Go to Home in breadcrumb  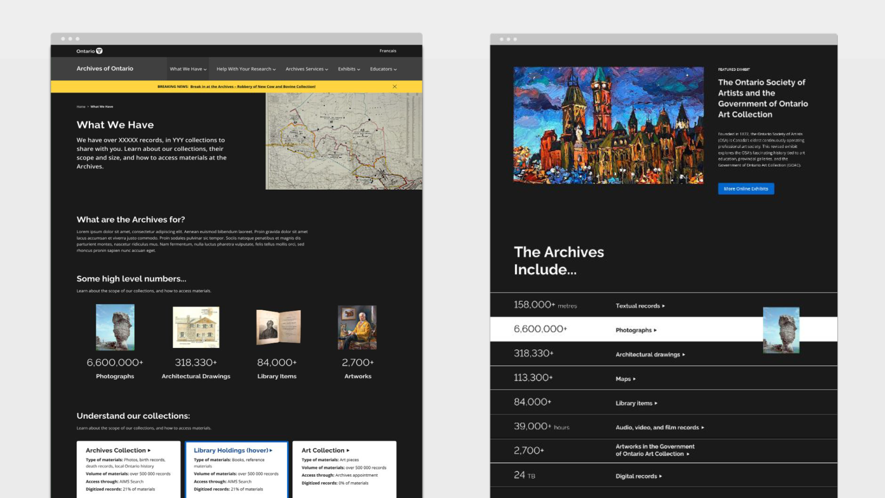(x=81, y=107)
